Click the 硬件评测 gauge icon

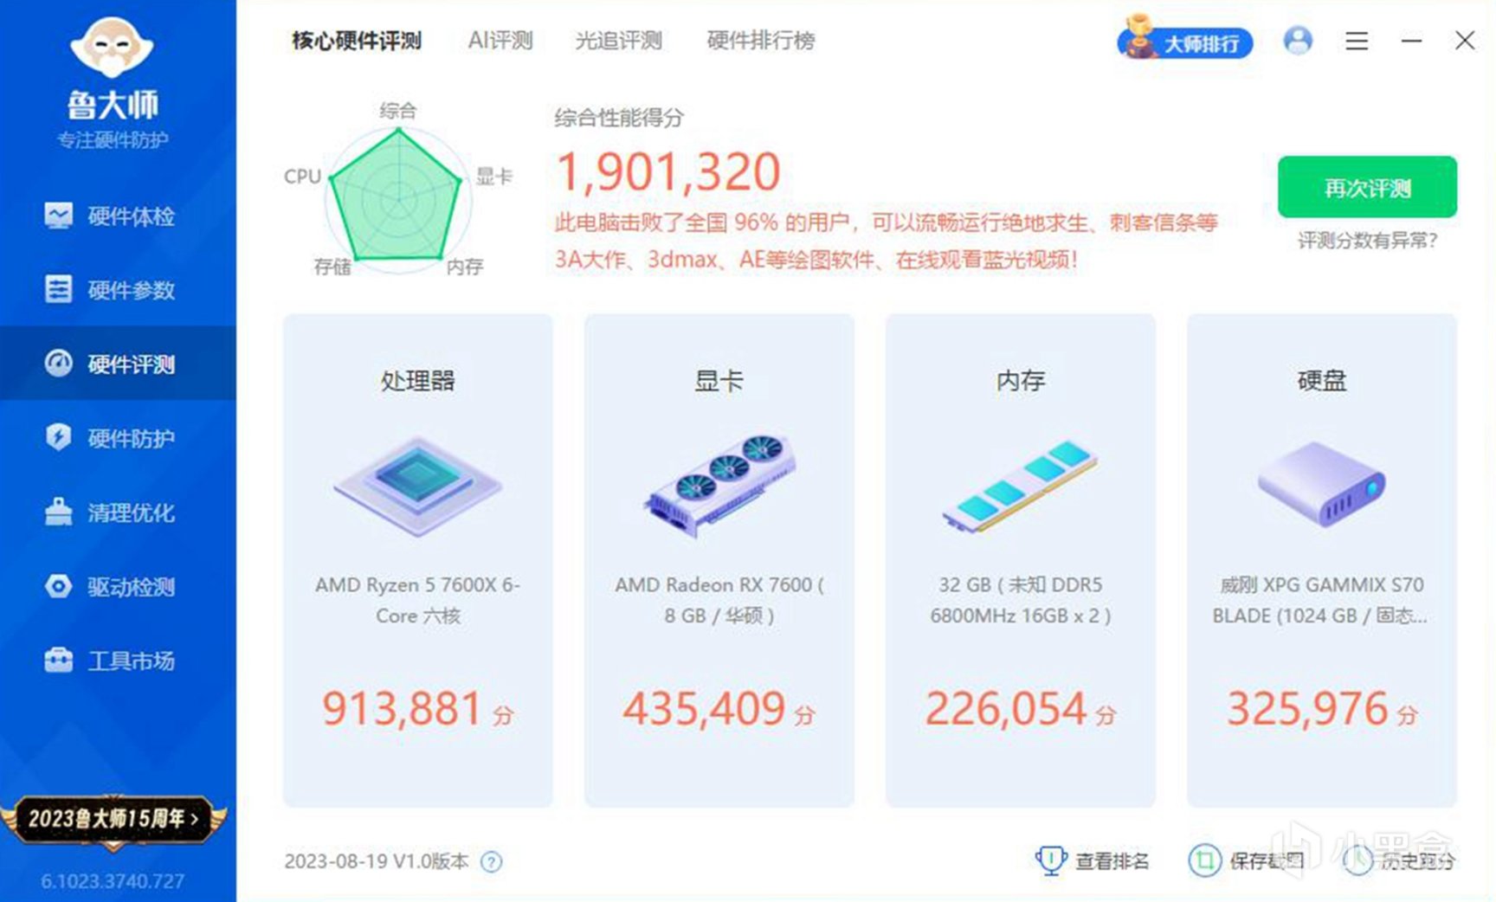pyautogui.click(x=59, y=364)
